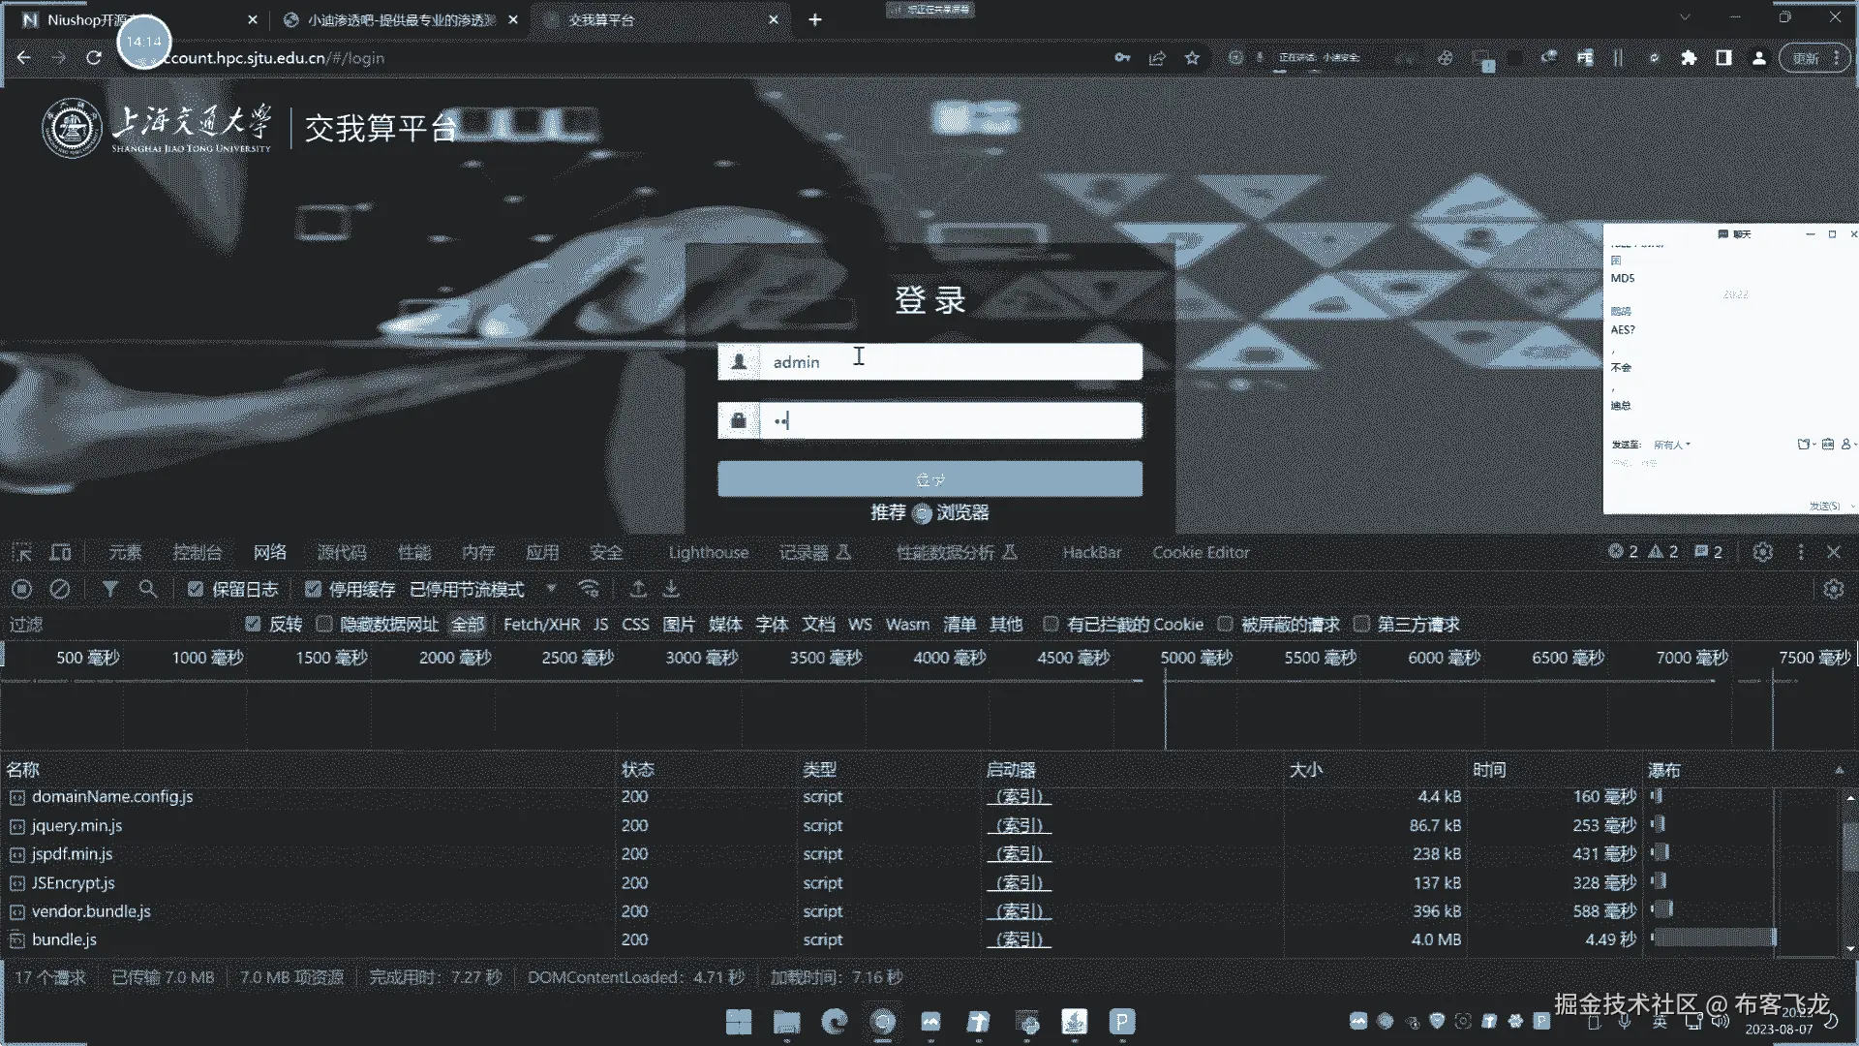Enable the 隐藏数据网址 checkbox
The image size is (1859, 1046).
(x=324, y=624)
